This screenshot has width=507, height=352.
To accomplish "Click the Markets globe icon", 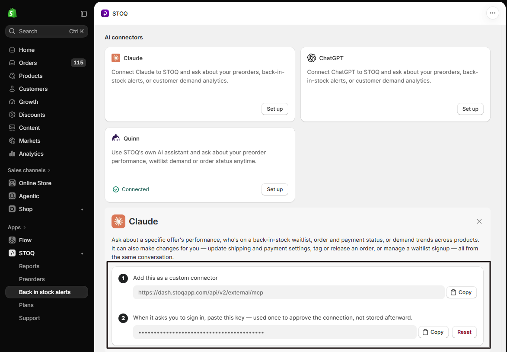I will click(x=12, y=141).
